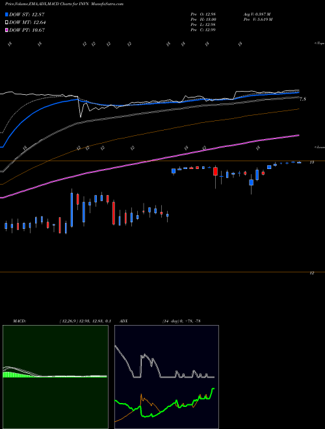Click the 'Pre C: 12.99' value
Screen dimensions: 325x429
(203, 30)
